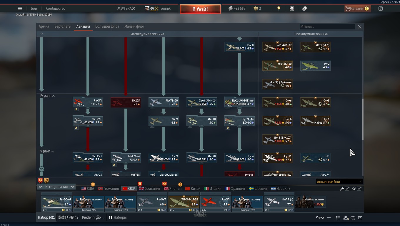Open the Магазин shop button
The width and height of the screenshot is (400, 226).
pos(357,9)
